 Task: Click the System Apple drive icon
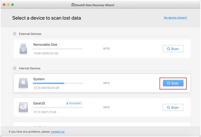click(23, 83)
